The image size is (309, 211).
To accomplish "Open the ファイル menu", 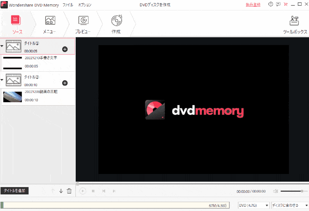I will coord(68,5).
